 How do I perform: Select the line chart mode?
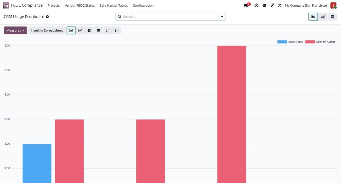coord(80,30)
